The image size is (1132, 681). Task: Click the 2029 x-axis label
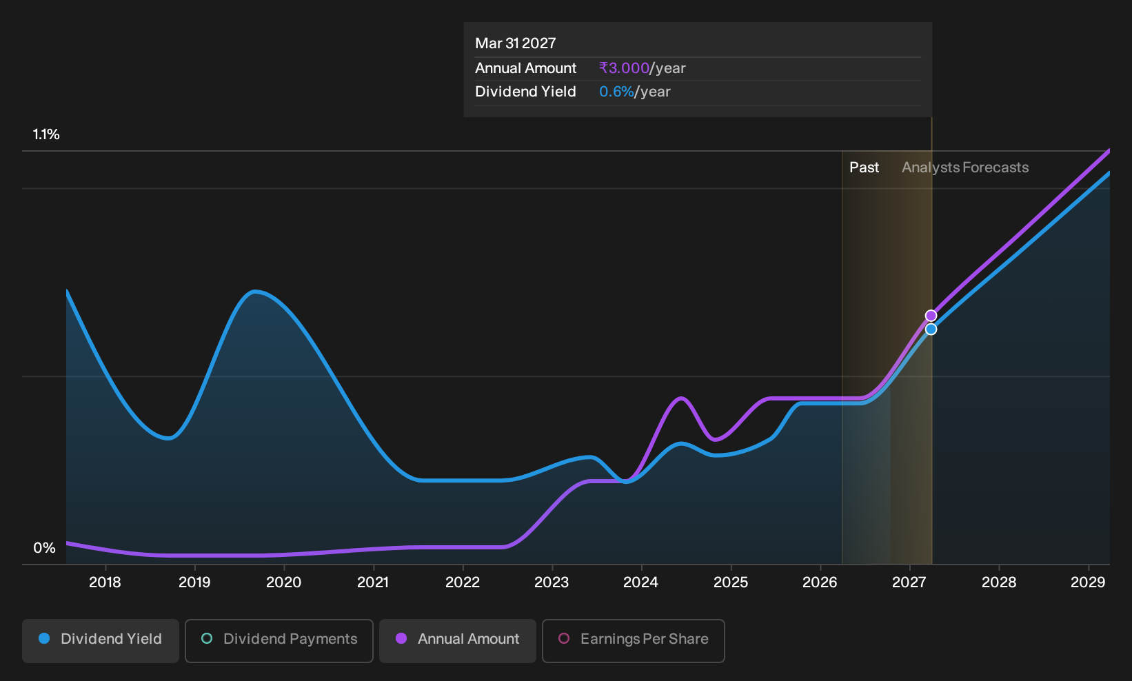[x=1088, y=582]
